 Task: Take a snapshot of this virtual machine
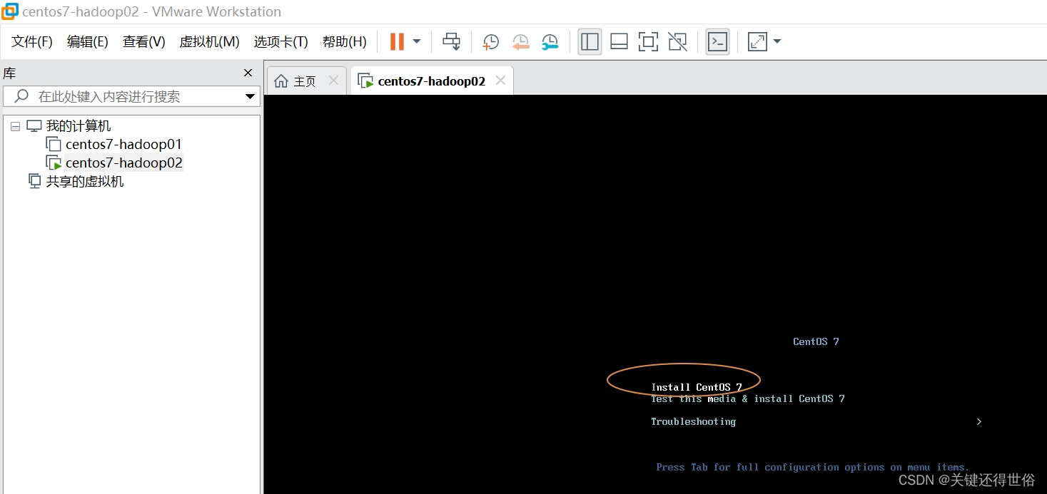pyautogui.click(x=490, y=42)
